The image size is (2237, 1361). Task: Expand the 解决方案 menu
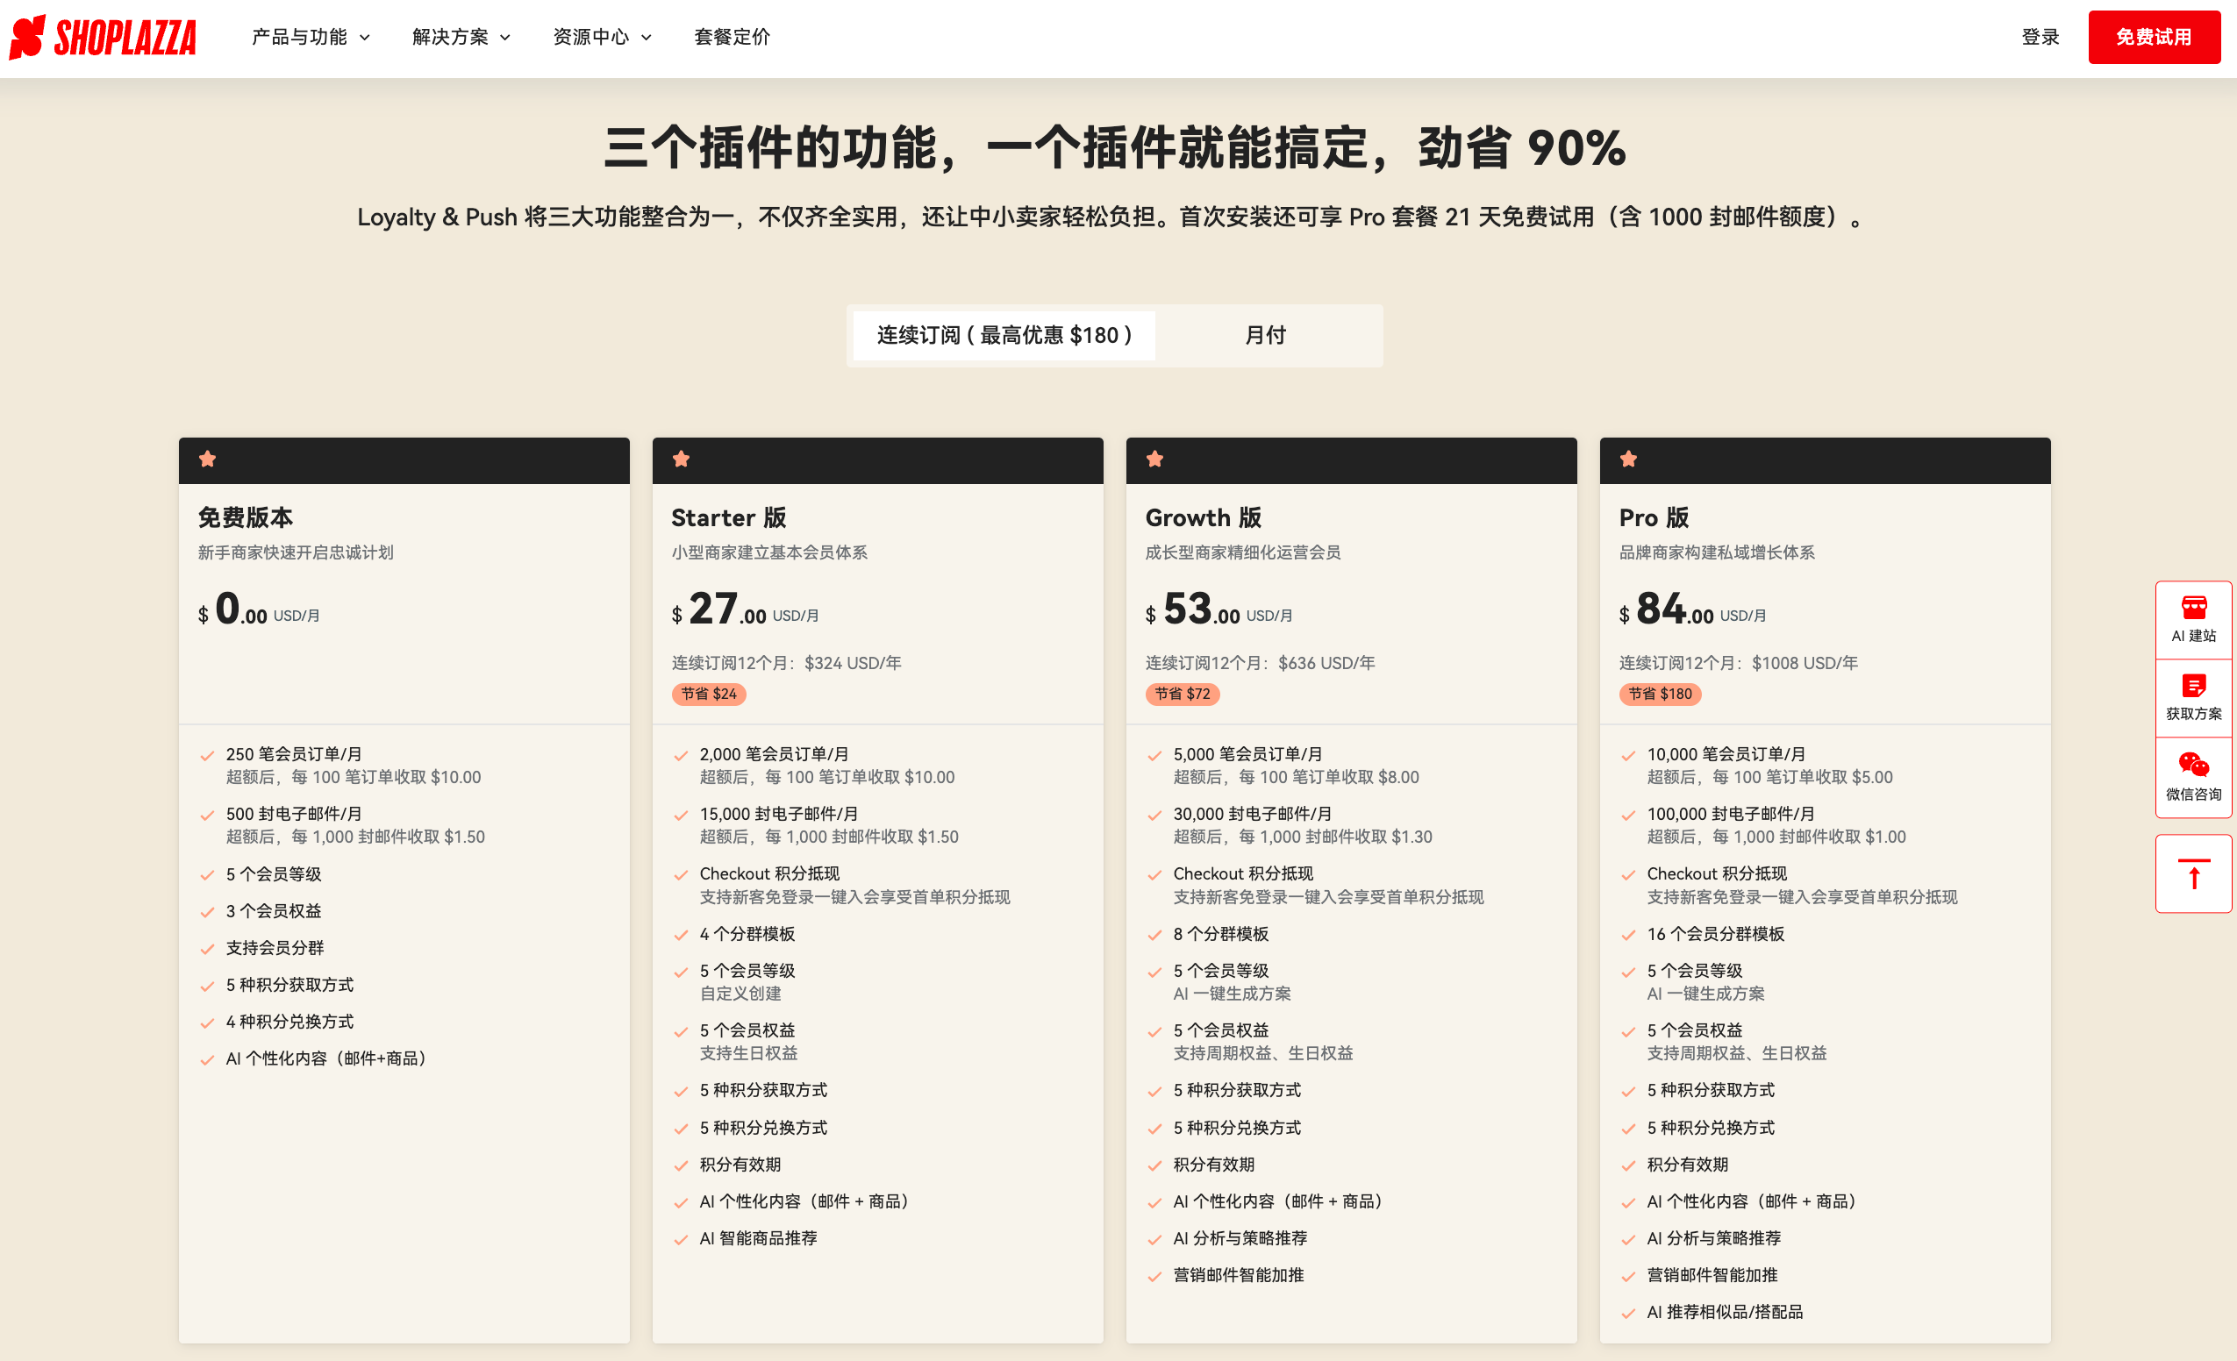(461, 37)
